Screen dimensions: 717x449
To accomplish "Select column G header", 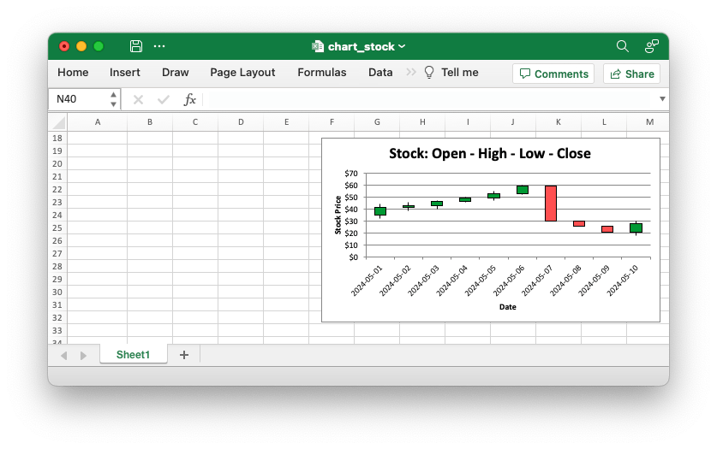I will [x=377, y=122].
